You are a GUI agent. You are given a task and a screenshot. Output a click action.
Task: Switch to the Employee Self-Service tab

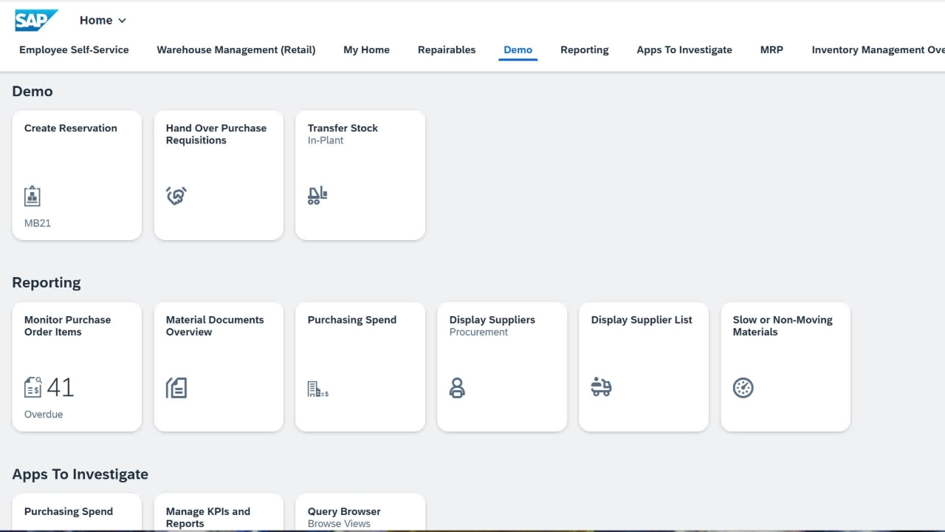tap(74, 50)
